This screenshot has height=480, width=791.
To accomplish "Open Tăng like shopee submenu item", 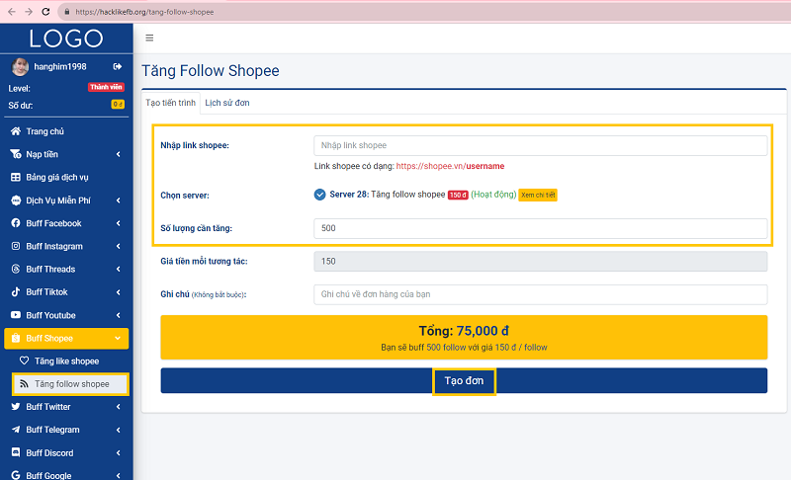I will [x=70, y=361].
